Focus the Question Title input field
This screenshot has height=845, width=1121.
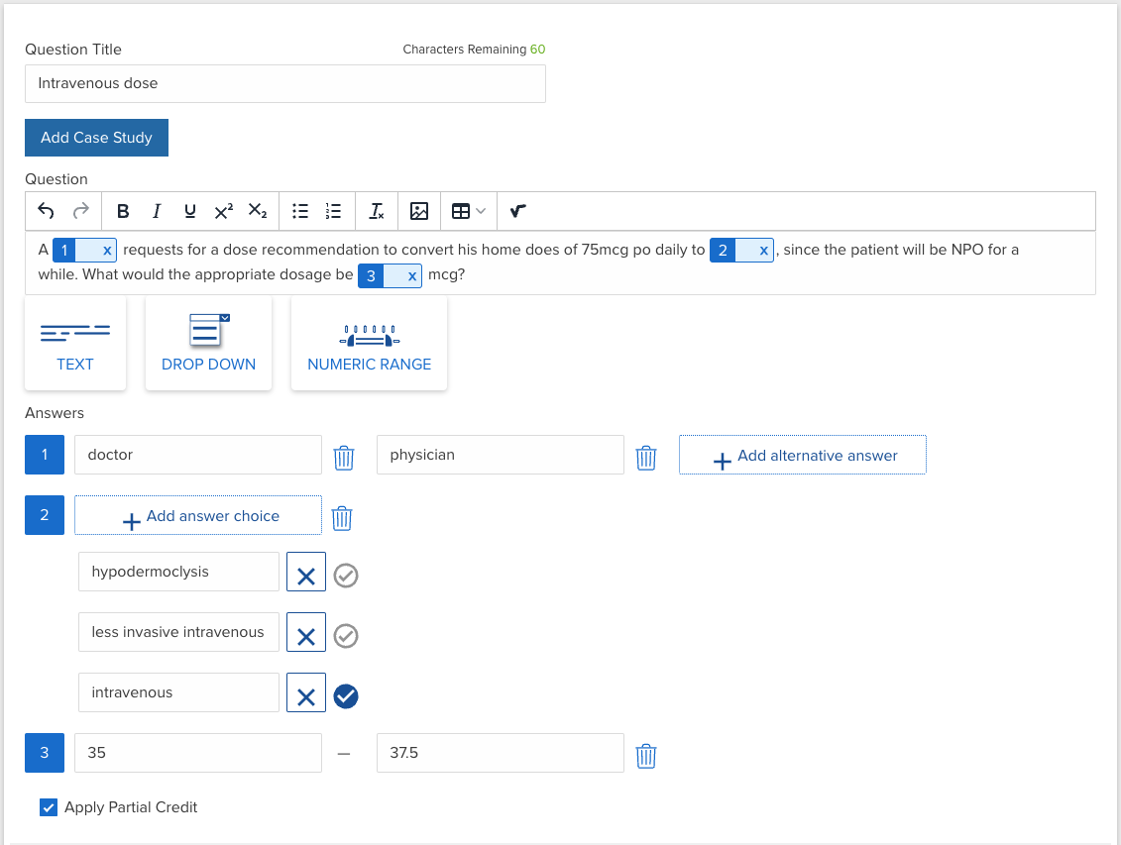point(285,83)
